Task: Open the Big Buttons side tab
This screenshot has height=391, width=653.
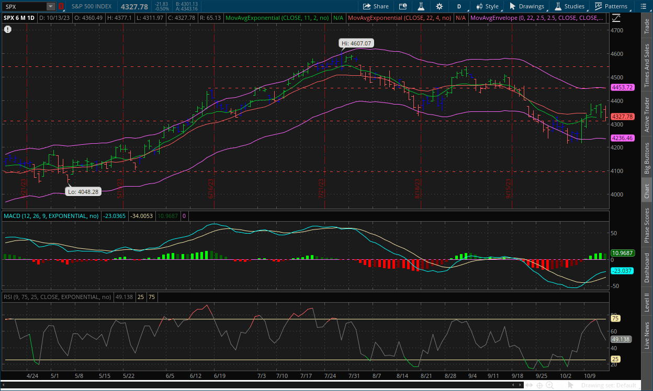Action: tap(647, 158)
